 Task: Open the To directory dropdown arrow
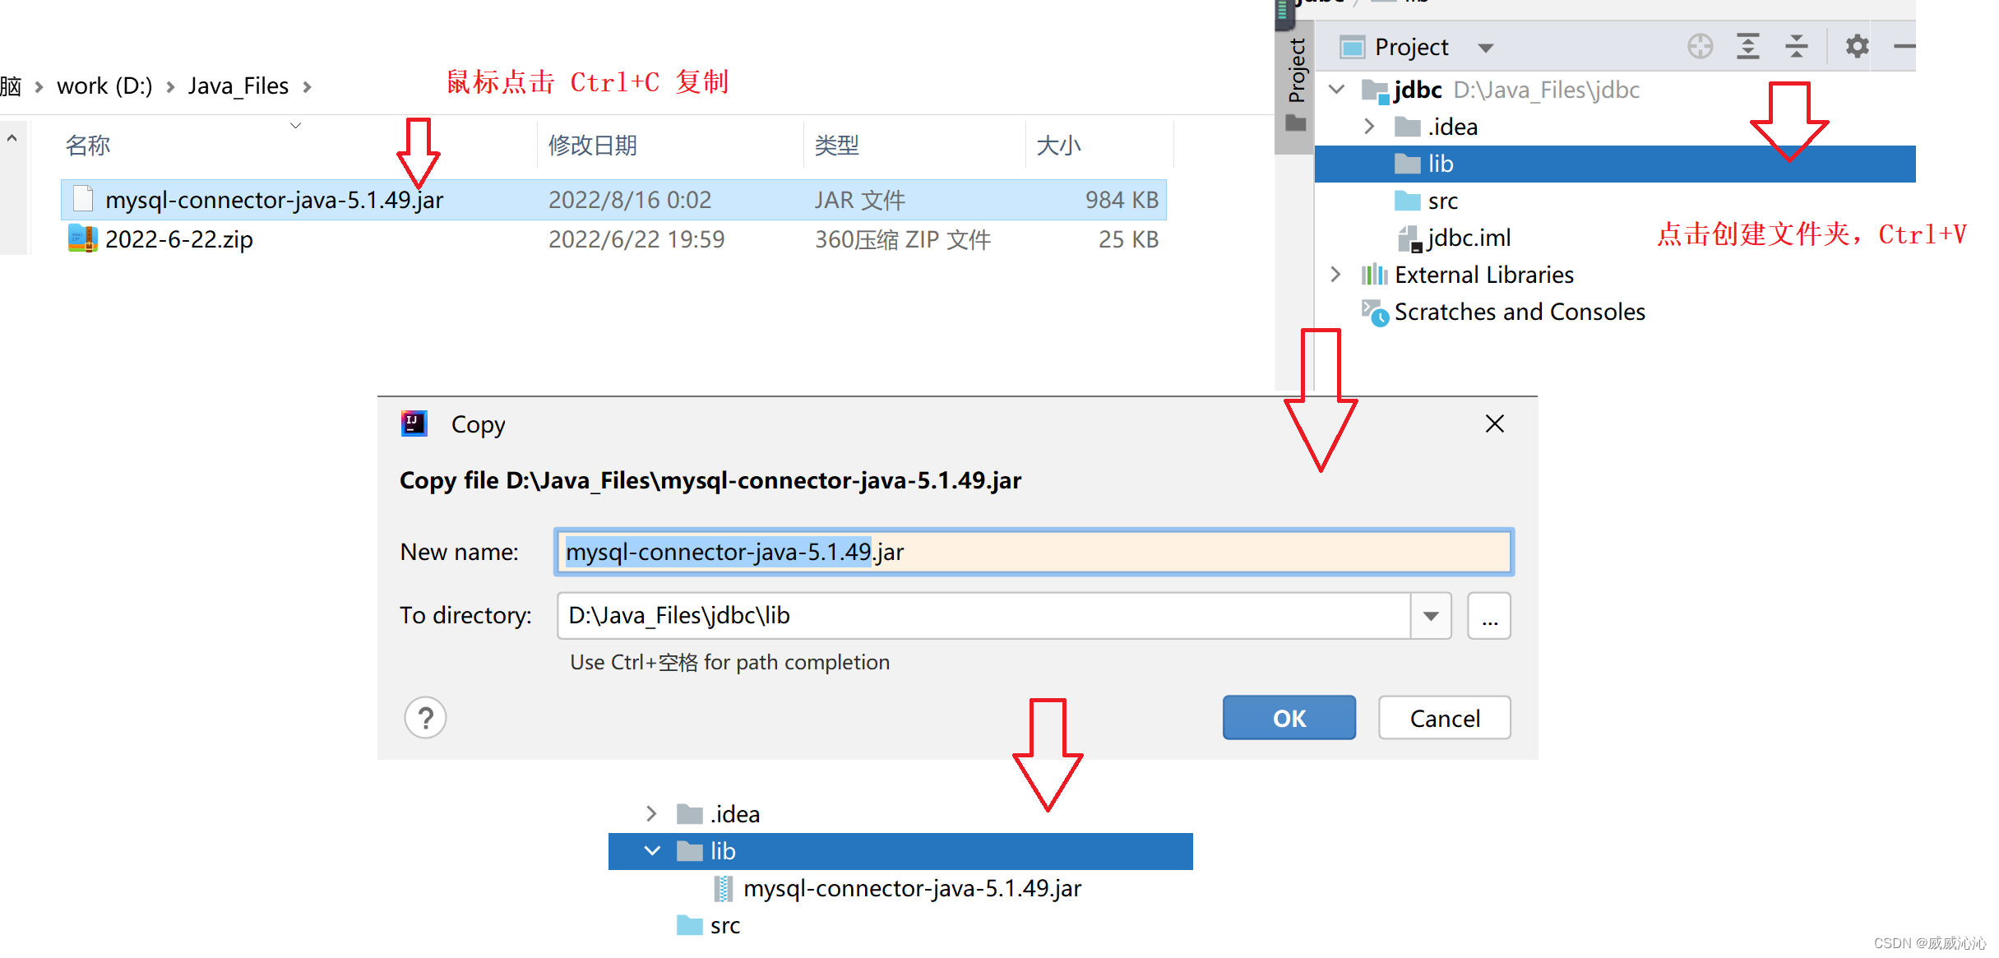pos(1432,615)
